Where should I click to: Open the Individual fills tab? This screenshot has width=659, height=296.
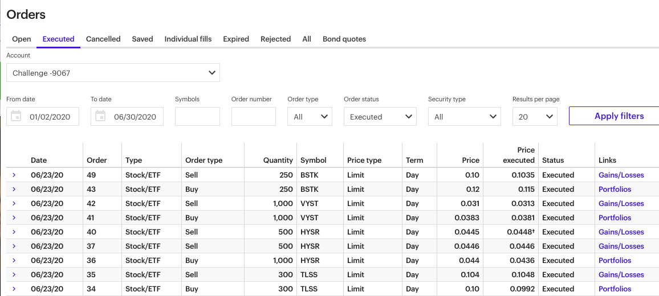[188, 39]
